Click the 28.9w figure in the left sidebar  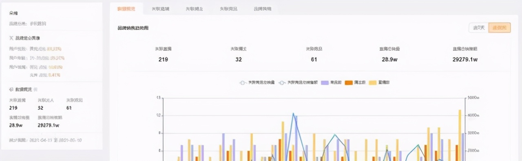[x=16, y=125]
